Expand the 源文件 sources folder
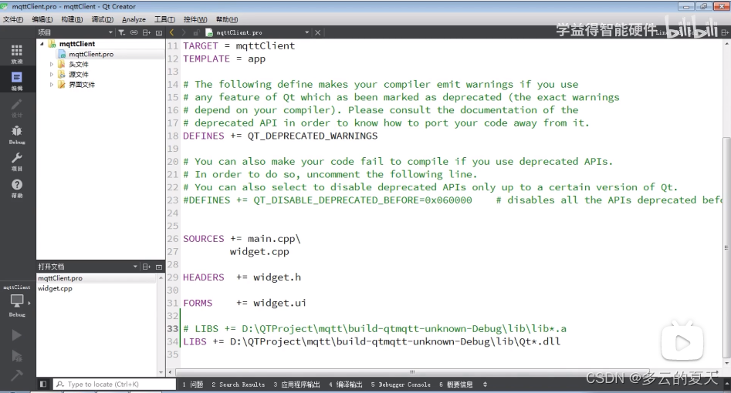This screenshot has width=731, height=393. coord(52,75)
